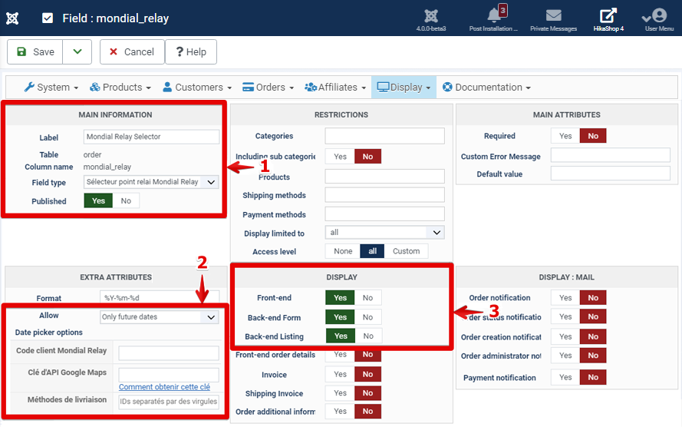This screenshot has height=427, width=682.
Task: Set Invoice display to Yes
Action: coord(340,374)
